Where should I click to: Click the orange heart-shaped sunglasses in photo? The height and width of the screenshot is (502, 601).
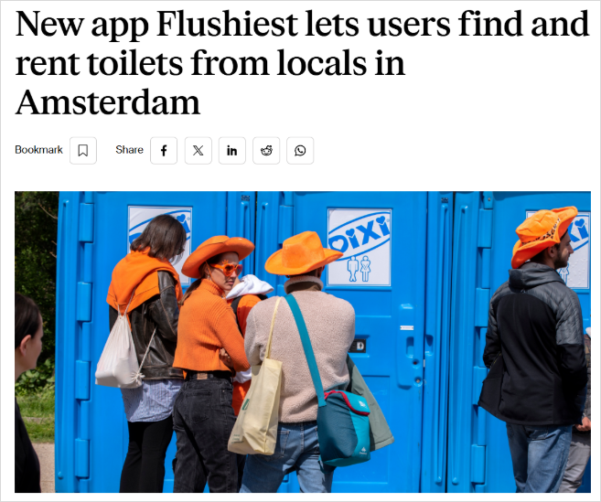pos(226,268)
